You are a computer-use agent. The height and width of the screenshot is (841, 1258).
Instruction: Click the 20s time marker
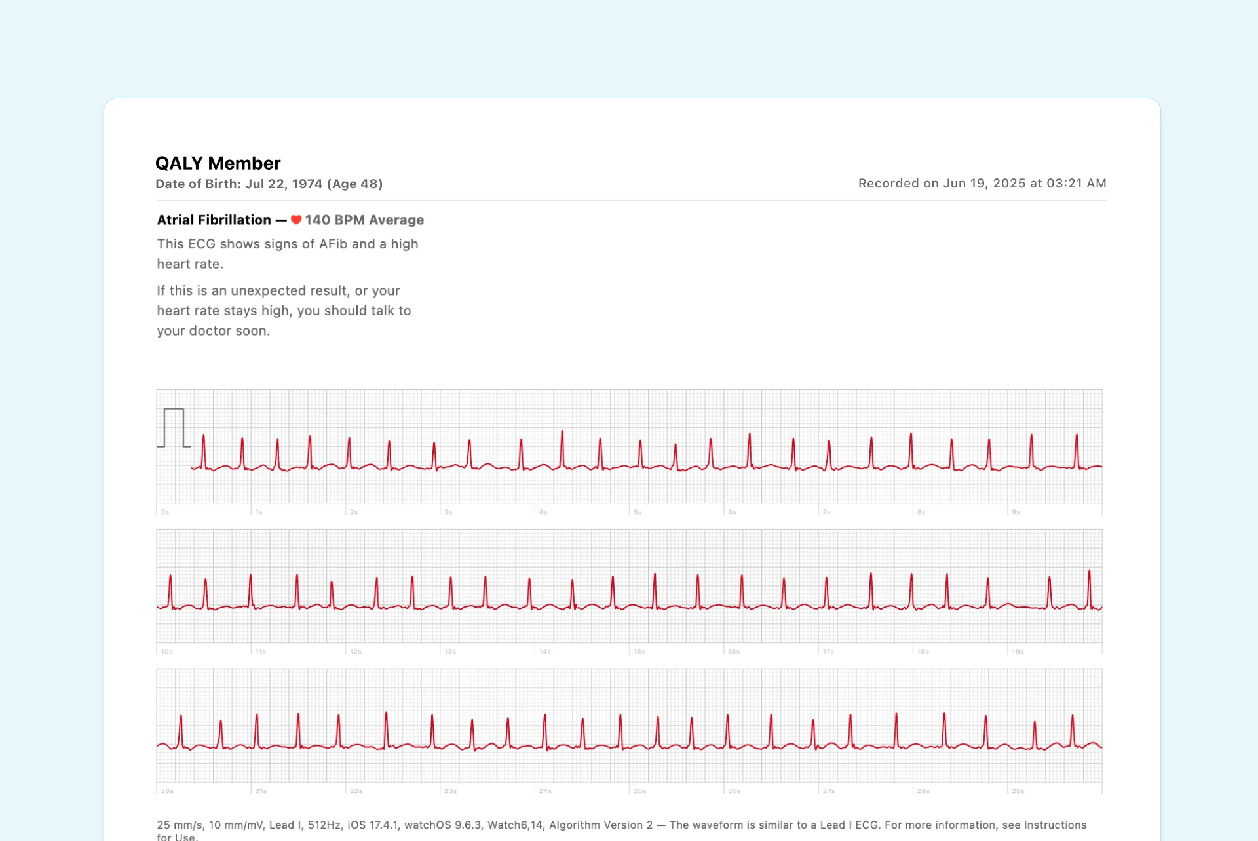coord(167,791)
